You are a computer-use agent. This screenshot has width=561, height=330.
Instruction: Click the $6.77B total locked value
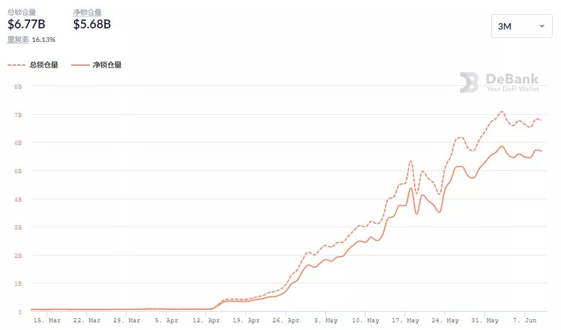pos(26,24)
